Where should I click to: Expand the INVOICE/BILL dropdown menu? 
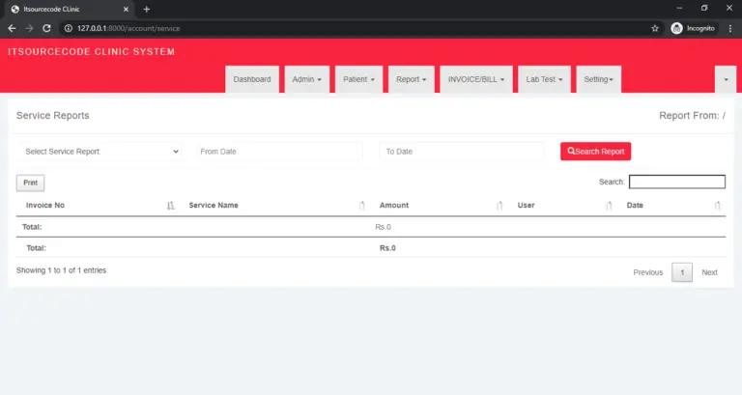coord(476,79)
